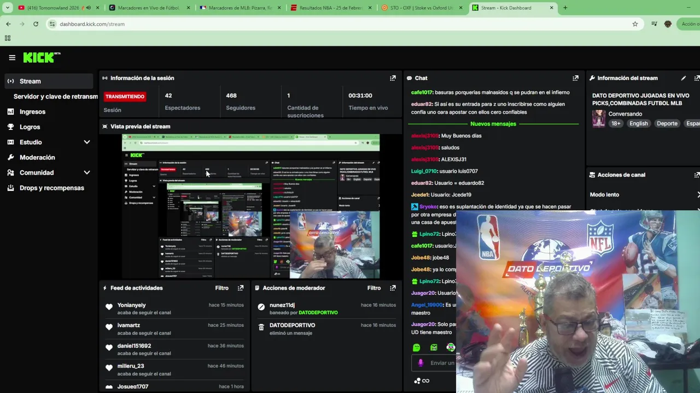Image resolution: width=700 pixels, height=393 pixels.
Task: Open browser media control icon
Action: (x=654, y=24)
